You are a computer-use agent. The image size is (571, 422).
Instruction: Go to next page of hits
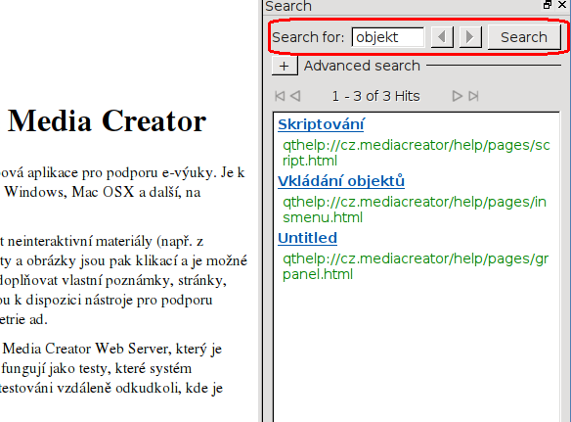pos(457,96)
